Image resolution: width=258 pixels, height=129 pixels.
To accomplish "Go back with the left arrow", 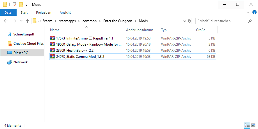I will pos(6,21).
